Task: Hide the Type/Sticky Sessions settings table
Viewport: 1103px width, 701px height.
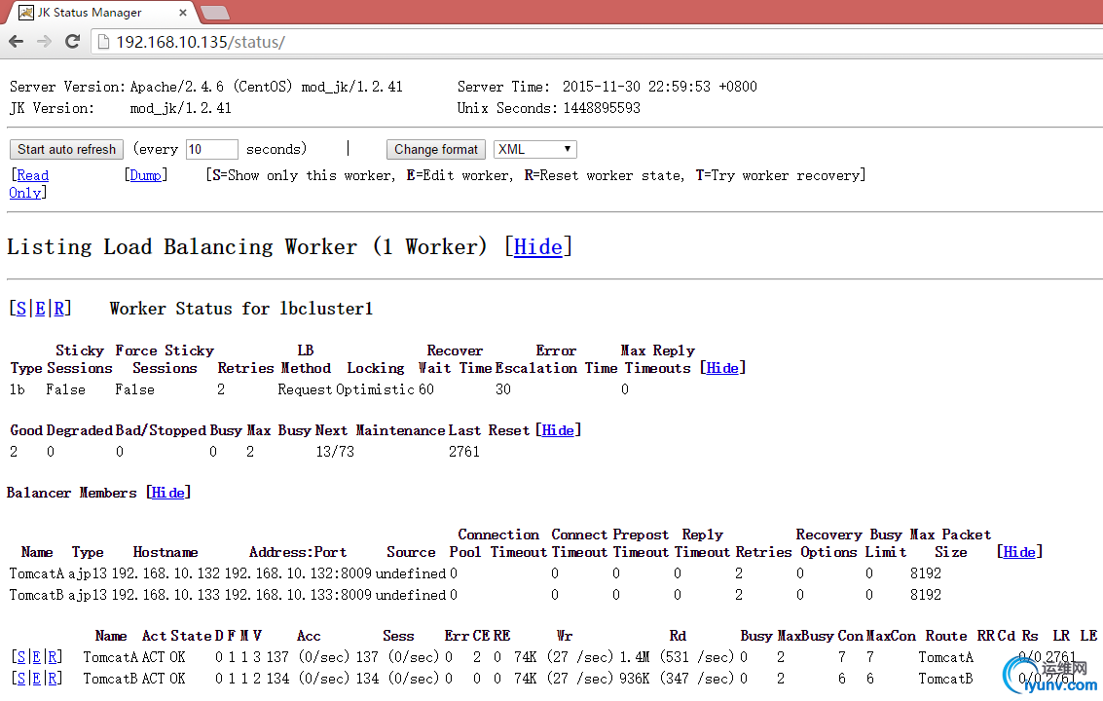Action: point(722,368)
